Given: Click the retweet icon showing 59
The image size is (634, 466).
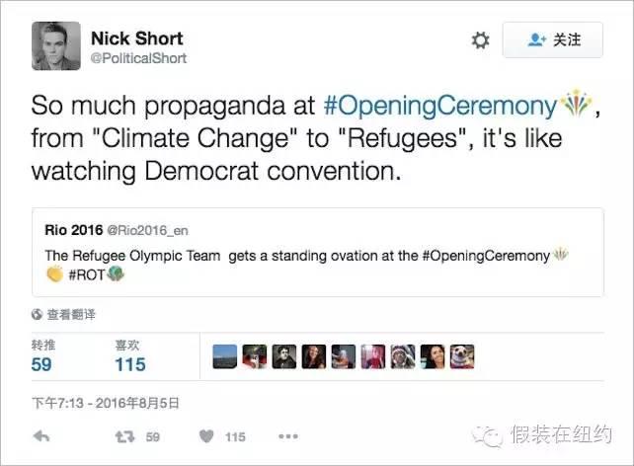Looking at the screenshot, I should (x=124, y=436).
